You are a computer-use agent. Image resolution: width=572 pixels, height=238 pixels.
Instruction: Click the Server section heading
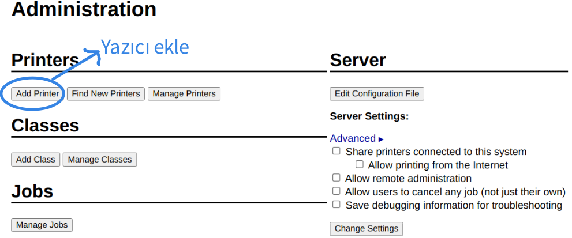358,60
